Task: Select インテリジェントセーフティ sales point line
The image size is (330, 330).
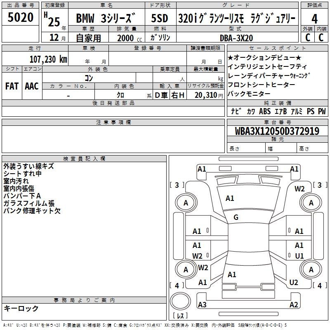Action: click(267, 67)
